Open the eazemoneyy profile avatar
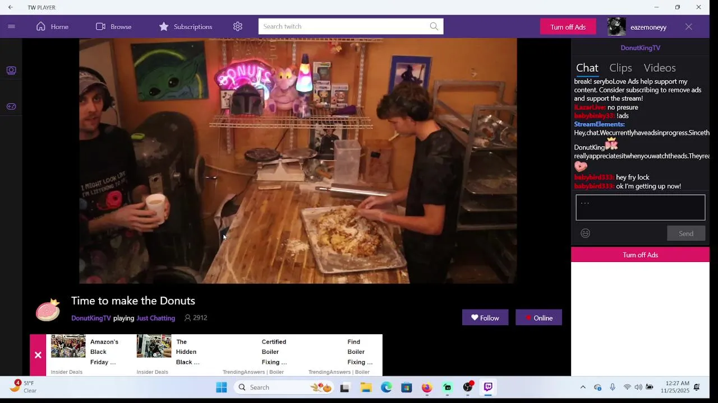The image size is (718, 403). click(x=616, y=27)
